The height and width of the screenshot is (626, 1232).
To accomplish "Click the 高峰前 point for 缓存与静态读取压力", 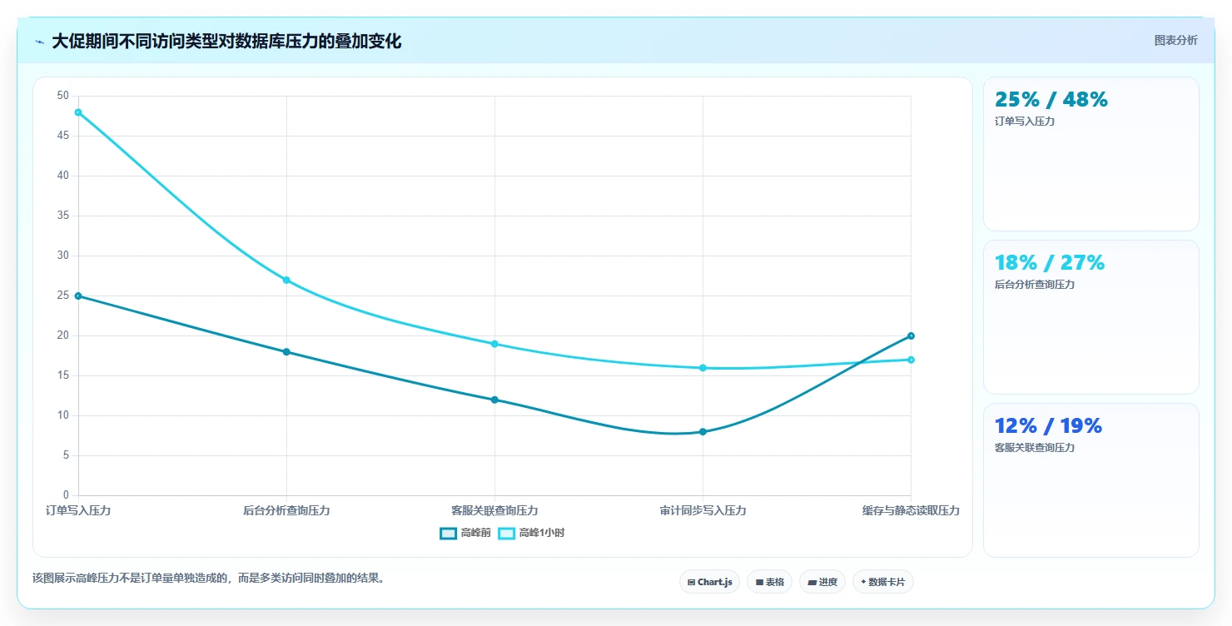I will (x=911, y=335).
